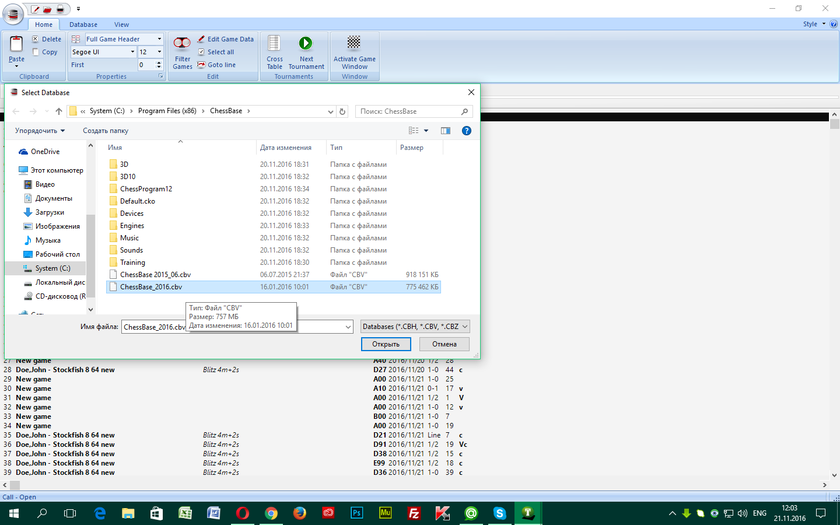Screen dimensions: 840x525
Task: Open Skype from the taskbar
Action: (499, 513)
